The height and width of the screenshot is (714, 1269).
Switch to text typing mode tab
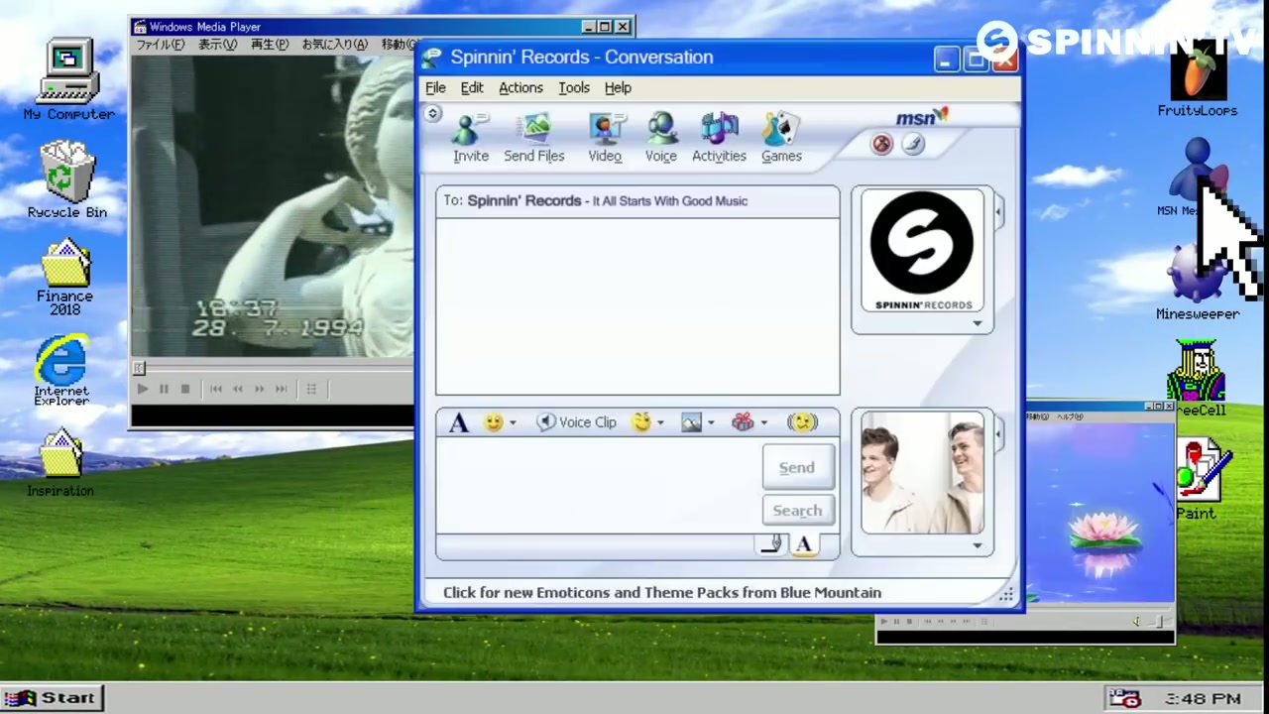point(804,544)
